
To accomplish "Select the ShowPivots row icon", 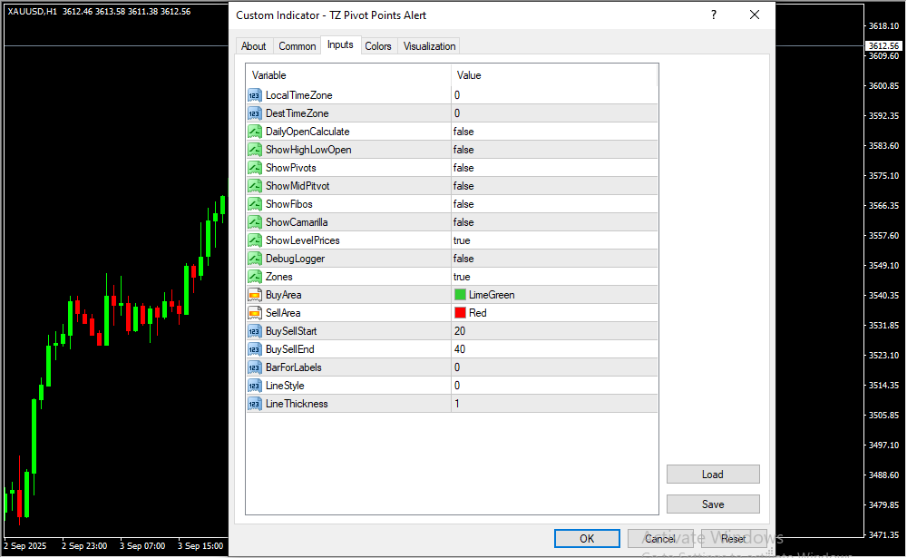I will [x=254, y=168].
